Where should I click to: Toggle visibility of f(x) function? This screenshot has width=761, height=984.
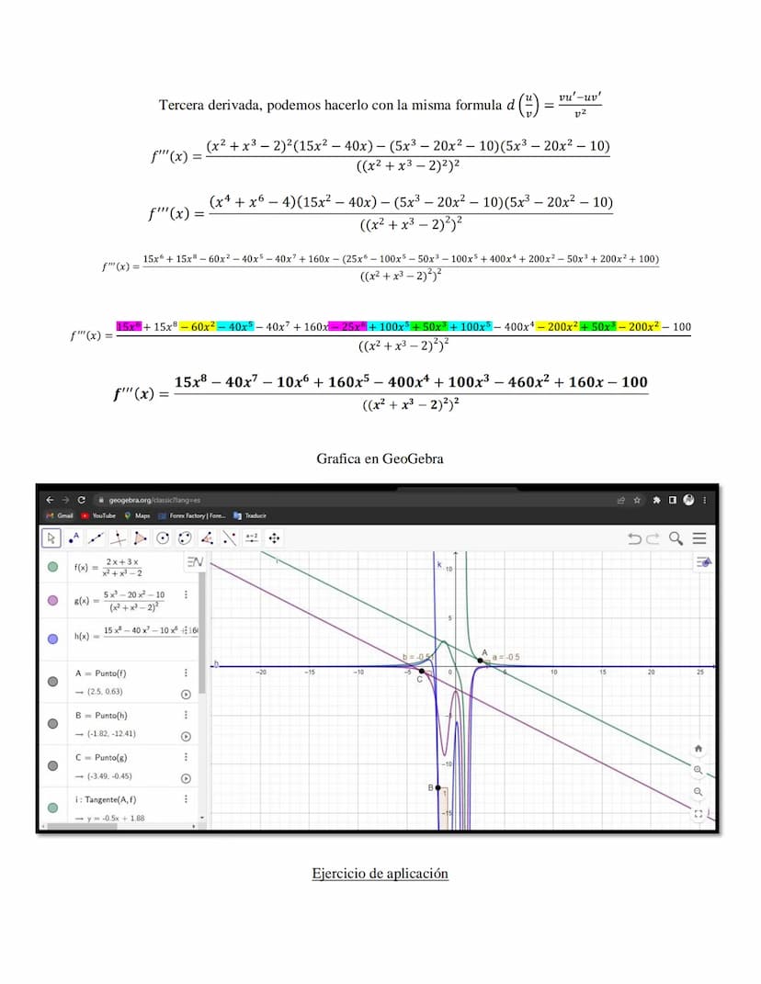tap(52, 567)
